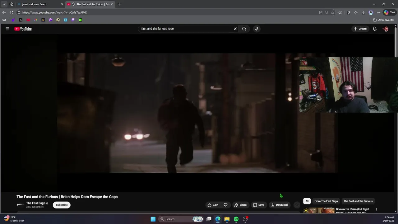
Task: Close the Fast and the Furious tab
Action: click(112, 4)
